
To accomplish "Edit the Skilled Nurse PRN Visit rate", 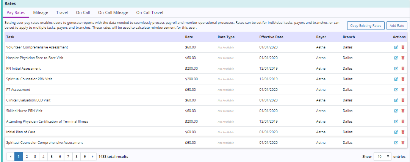I will (x=396, y=111).
